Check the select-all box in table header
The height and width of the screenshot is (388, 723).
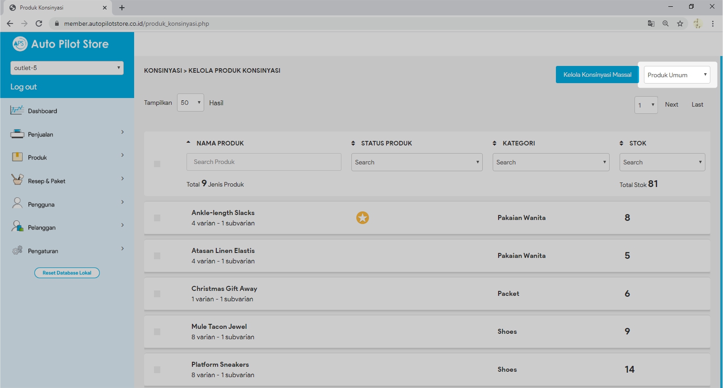click(x=157, y=164)
